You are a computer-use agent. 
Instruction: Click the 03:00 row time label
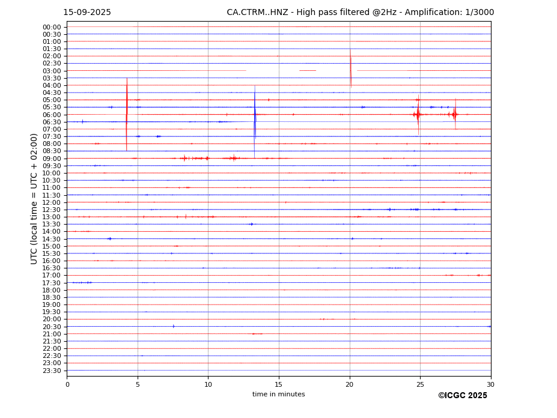pos(52,71)
